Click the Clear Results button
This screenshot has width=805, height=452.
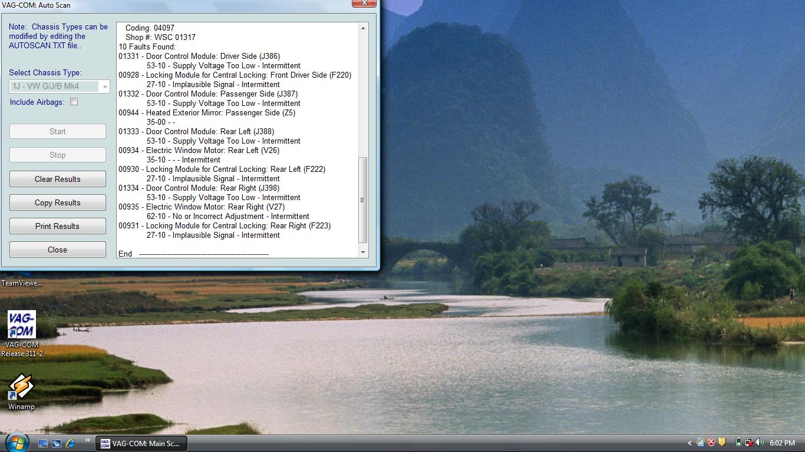[58, 179]
